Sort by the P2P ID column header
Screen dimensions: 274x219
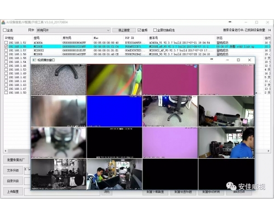136,38
